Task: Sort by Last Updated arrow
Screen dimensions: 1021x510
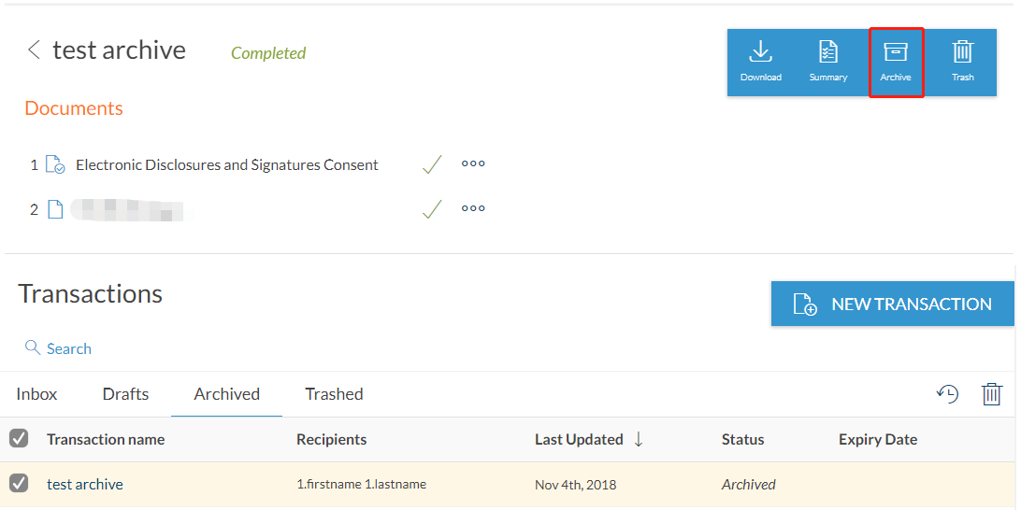Action: point(638,439)
